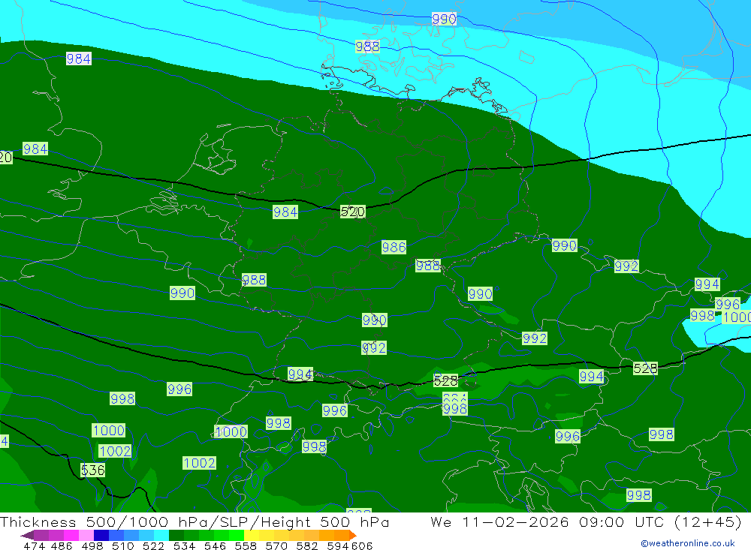Click the '510' legend value
This screenshot has height=550, width=751.
click(x=123, y=545)
